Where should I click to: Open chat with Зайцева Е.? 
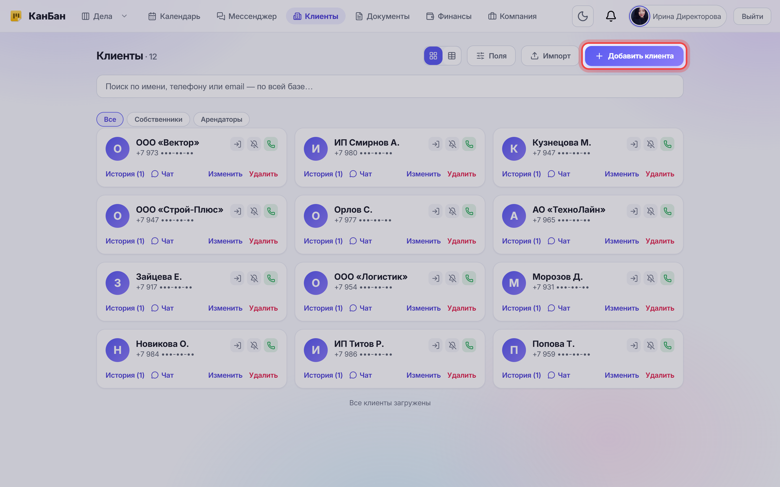[162, 308]
